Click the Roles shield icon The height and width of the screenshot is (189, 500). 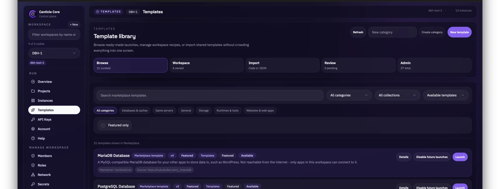point(33,165)
